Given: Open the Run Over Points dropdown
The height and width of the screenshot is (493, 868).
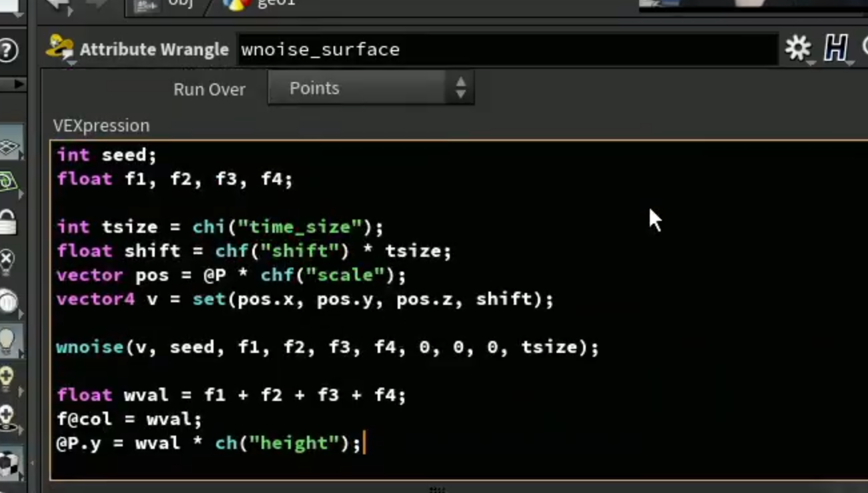Looking at the screenshot, I should 371,88.
